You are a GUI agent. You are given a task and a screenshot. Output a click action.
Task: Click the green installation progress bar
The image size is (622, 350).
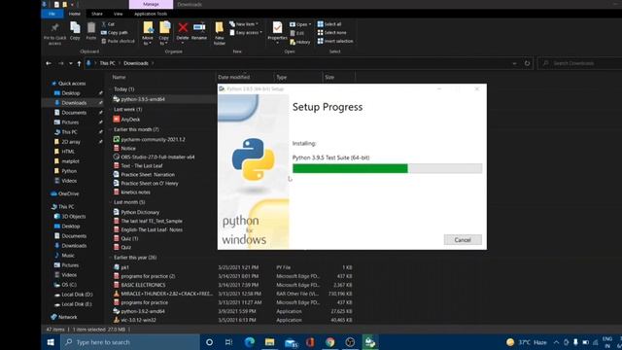pos(350,168)
